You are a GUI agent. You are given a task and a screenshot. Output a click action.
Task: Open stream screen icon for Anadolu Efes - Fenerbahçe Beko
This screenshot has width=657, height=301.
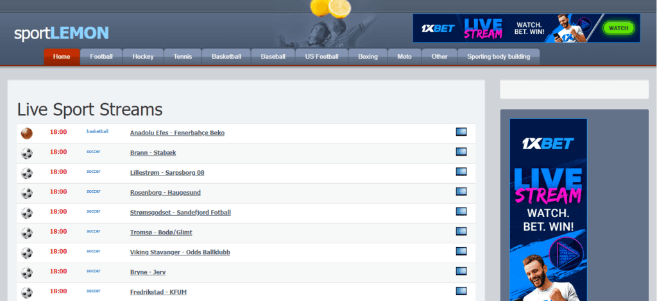461,132
